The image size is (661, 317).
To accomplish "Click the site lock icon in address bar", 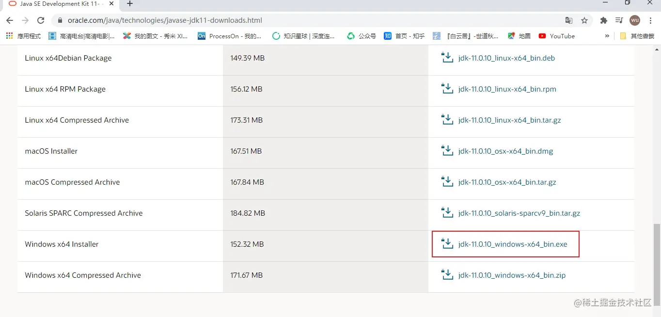I will pyautogui.click(x=60, y=20).
